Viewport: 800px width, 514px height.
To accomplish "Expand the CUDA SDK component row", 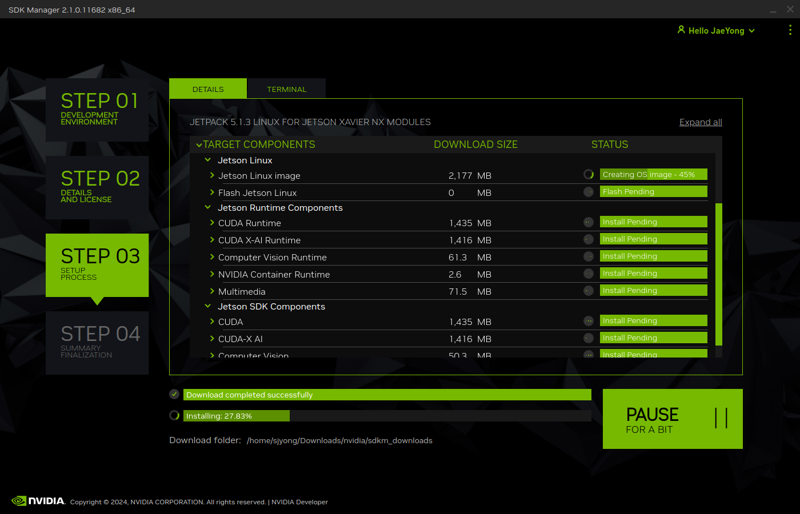I will coord(212,322).
